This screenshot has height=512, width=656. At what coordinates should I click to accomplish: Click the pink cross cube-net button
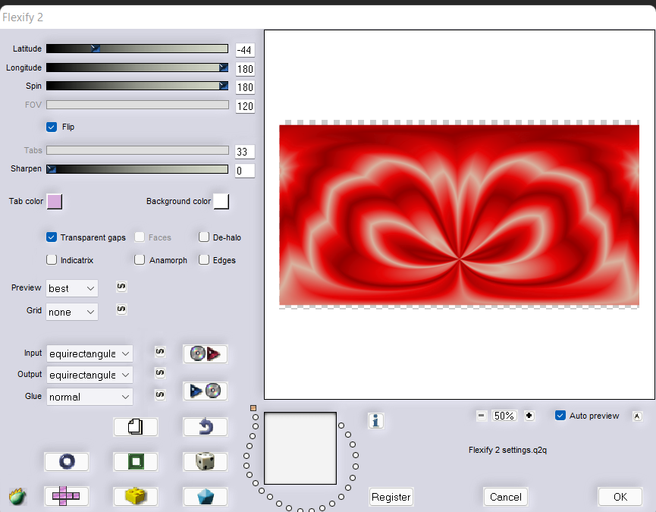pyautogui.click(x=66, y=496)
